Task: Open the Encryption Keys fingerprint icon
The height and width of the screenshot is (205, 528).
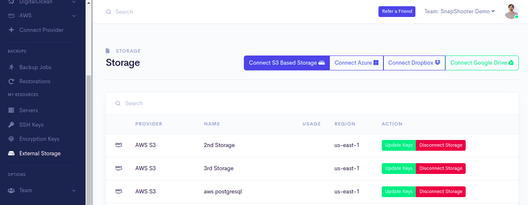Action: [11, 139]
